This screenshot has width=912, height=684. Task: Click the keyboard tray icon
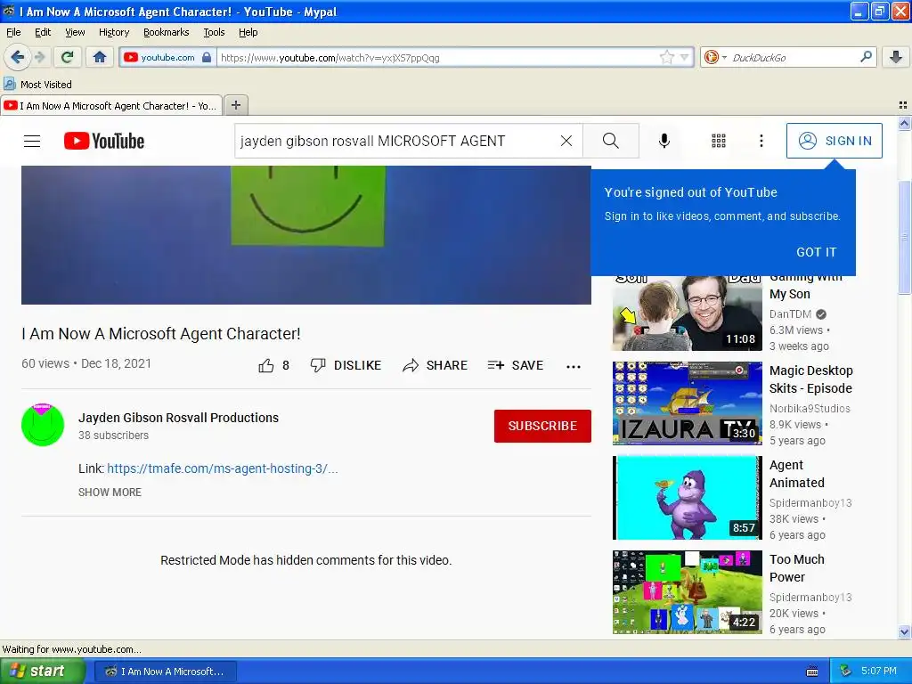coord(812,672)
